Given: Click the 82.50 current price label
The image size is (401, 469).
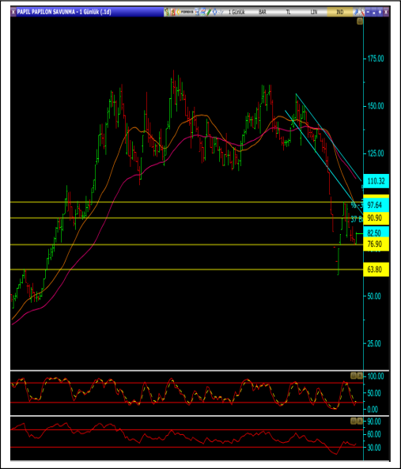Looking at the screenshot, I should (376, 233).
